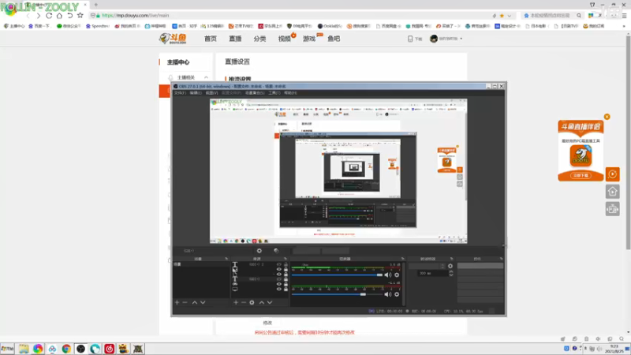Add a new scene with the plus icon in OBS Scenes panel
The image size is (631, 355).
click(x=177, y=302)
